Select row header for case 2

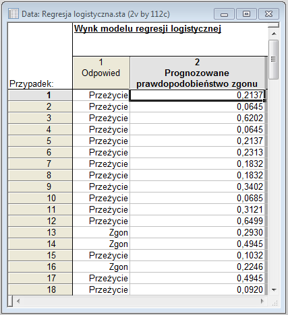click(40, 106)
